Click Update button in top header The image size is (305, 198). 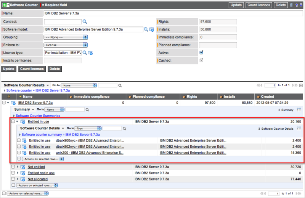click(236, 5)
